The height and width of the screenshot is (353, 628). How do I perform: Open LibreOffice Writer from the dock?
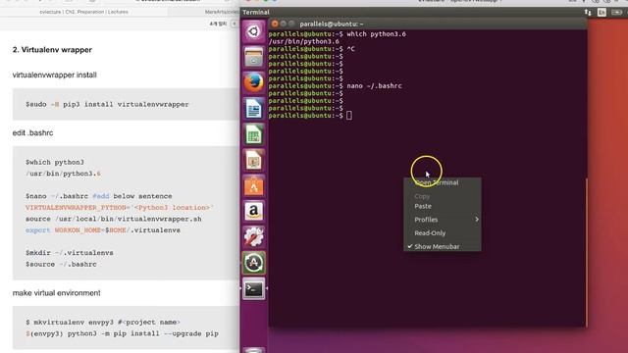coord(253,109)
